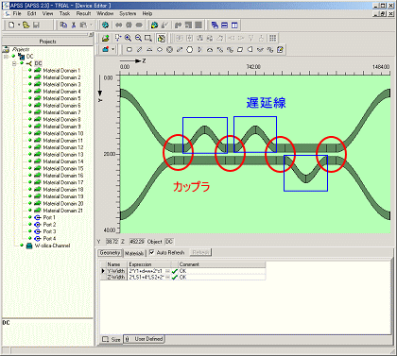Open the Window menu
The height and width of the screenshot is (356, 397).
tap(105, 13)
